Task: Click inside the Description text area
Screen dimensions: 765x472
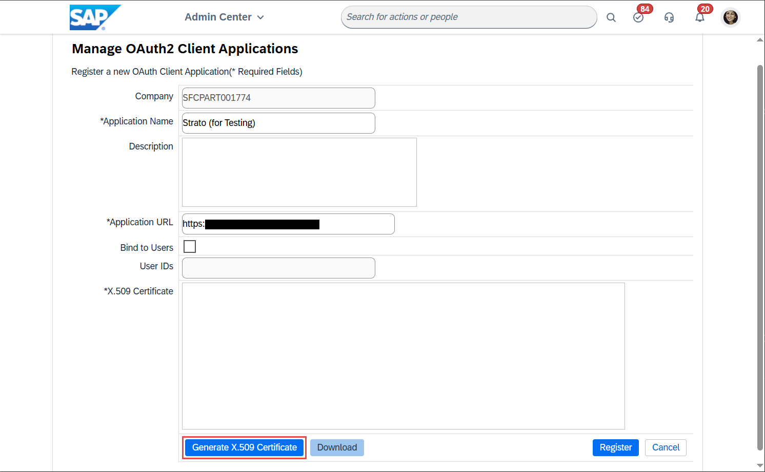Action: pos(299,172)
